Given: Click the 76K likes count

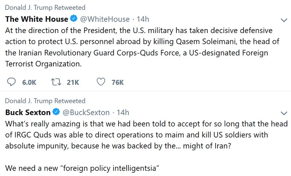Looking at the screenshot, I should [117, 82].
